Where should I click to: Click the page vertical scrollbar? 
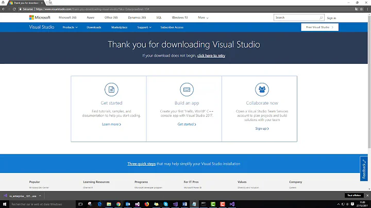point(369,82)
